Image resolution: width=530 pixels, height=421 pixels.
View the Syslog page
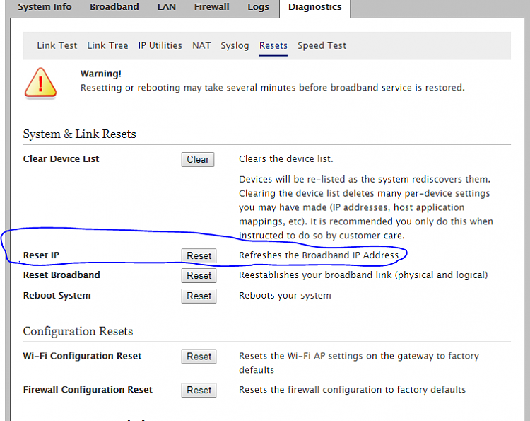tap(235, 46)
